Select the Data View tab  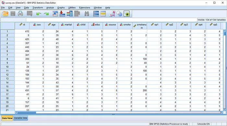pos(7,118)
